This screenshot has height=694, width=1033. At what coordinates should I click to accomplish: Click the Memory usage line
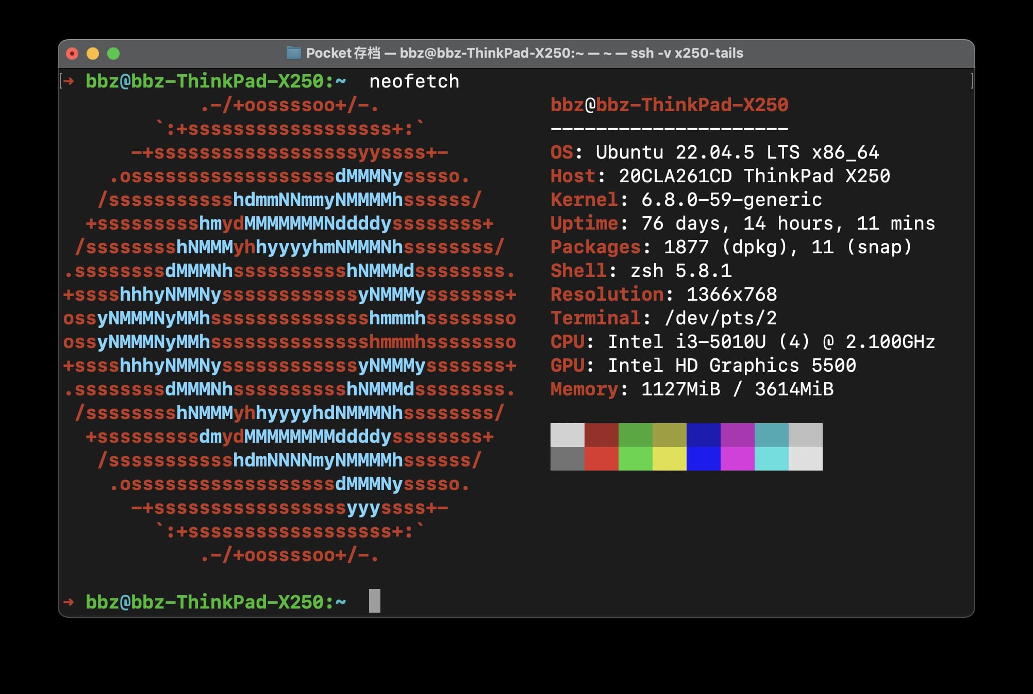[691, 389]
